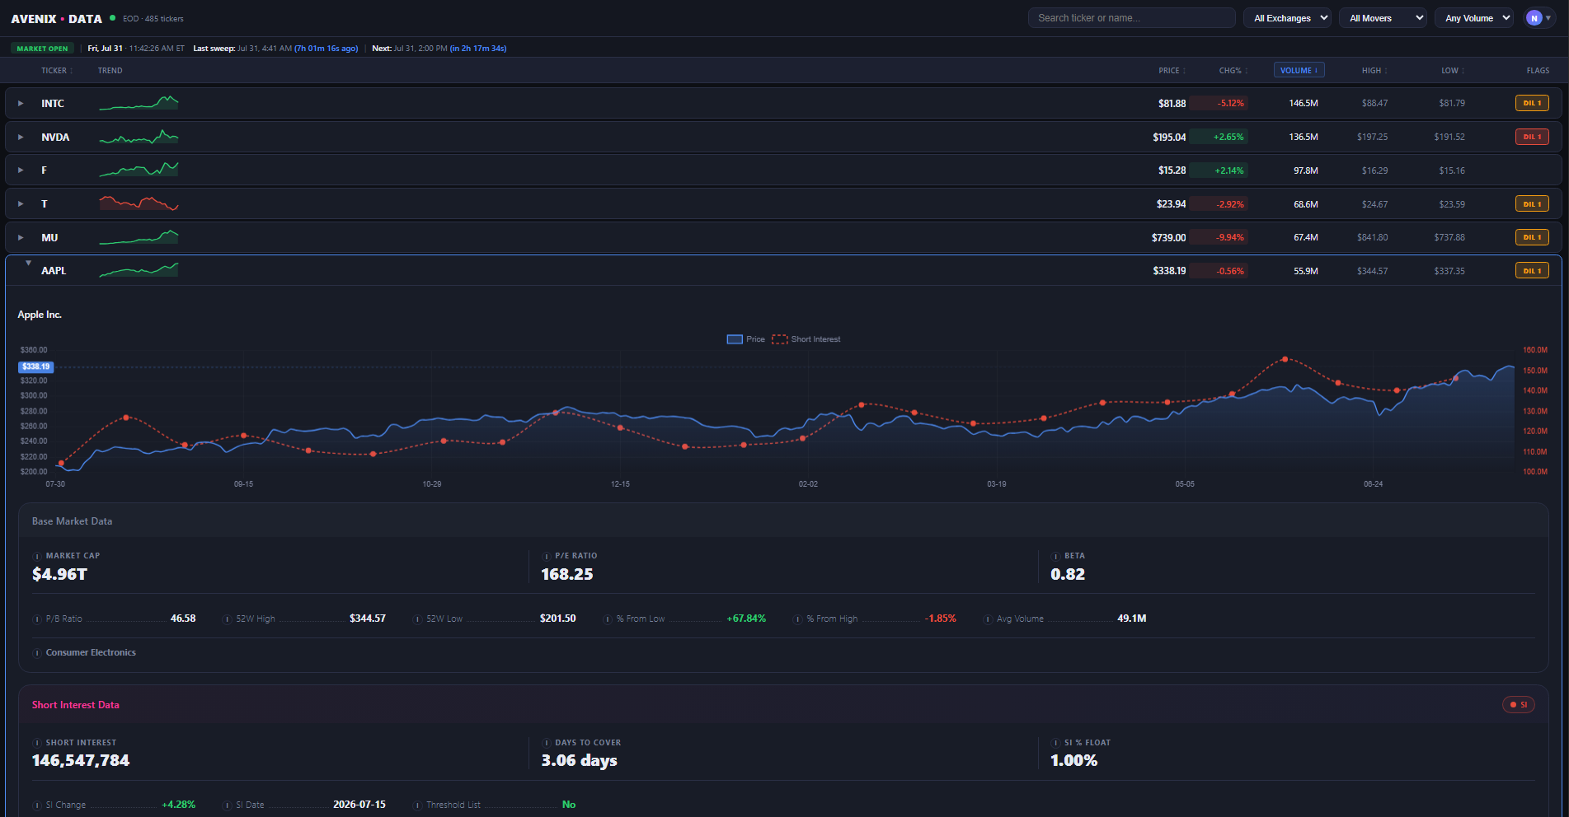Click the info icon beside SI Date
1569x817 pixels.
228,805
